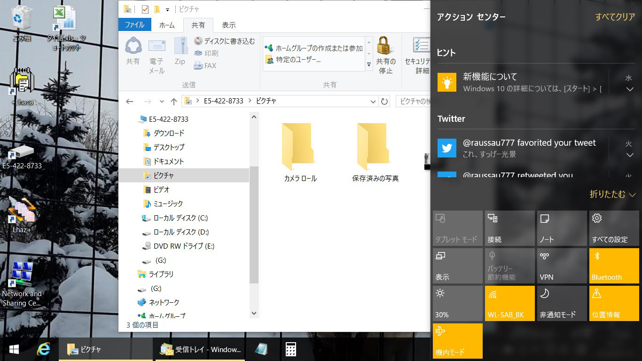Click the Zip ribbon icon
Viewport: 642px width, 361px height.
(180, 51)
